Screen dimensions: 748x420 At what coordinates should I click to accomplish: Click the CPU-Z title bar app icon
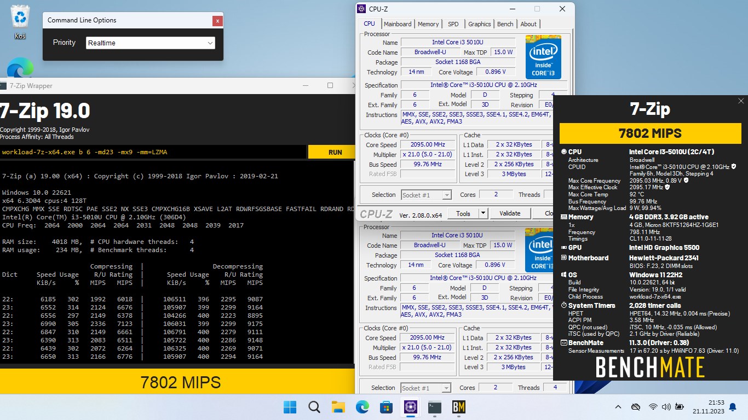pos(361,9)
